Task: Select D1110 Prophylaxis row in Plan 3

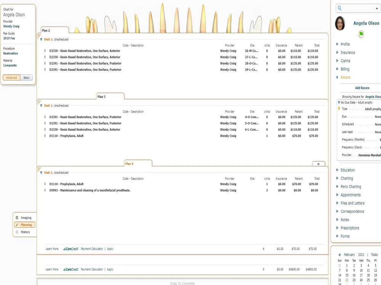Action: [181, 136]
